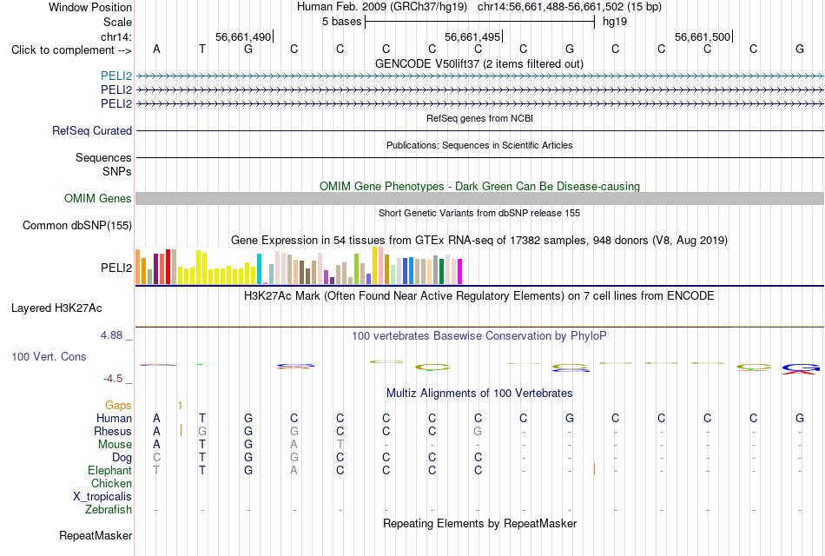Image resolution: width=825 pixels, height=556 pixels.
Task: Open 100 vertebrates Basewise Conservation title
Action: point(479,336)
